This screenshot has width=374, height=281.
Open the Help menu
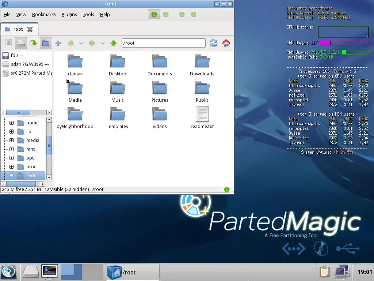pos(105,15)
